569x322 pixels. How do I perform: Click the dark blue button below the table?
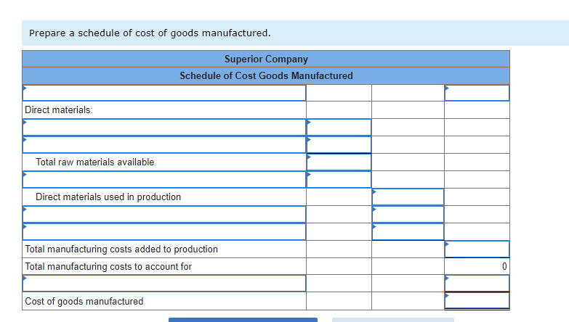coord(243,320)
